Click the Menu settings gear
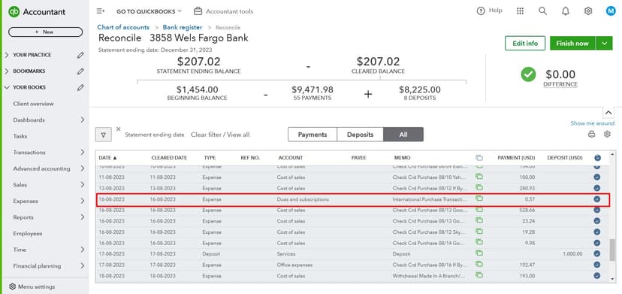This screenshot has width=622, height=294. pyautogui.click(x=12, y=286)
